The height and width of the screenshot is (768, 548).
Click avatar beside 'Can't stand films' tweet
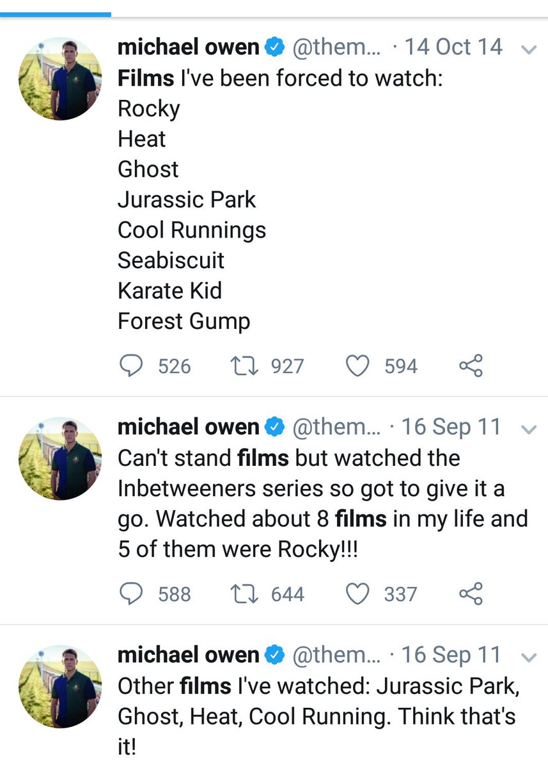coord(59,460)
